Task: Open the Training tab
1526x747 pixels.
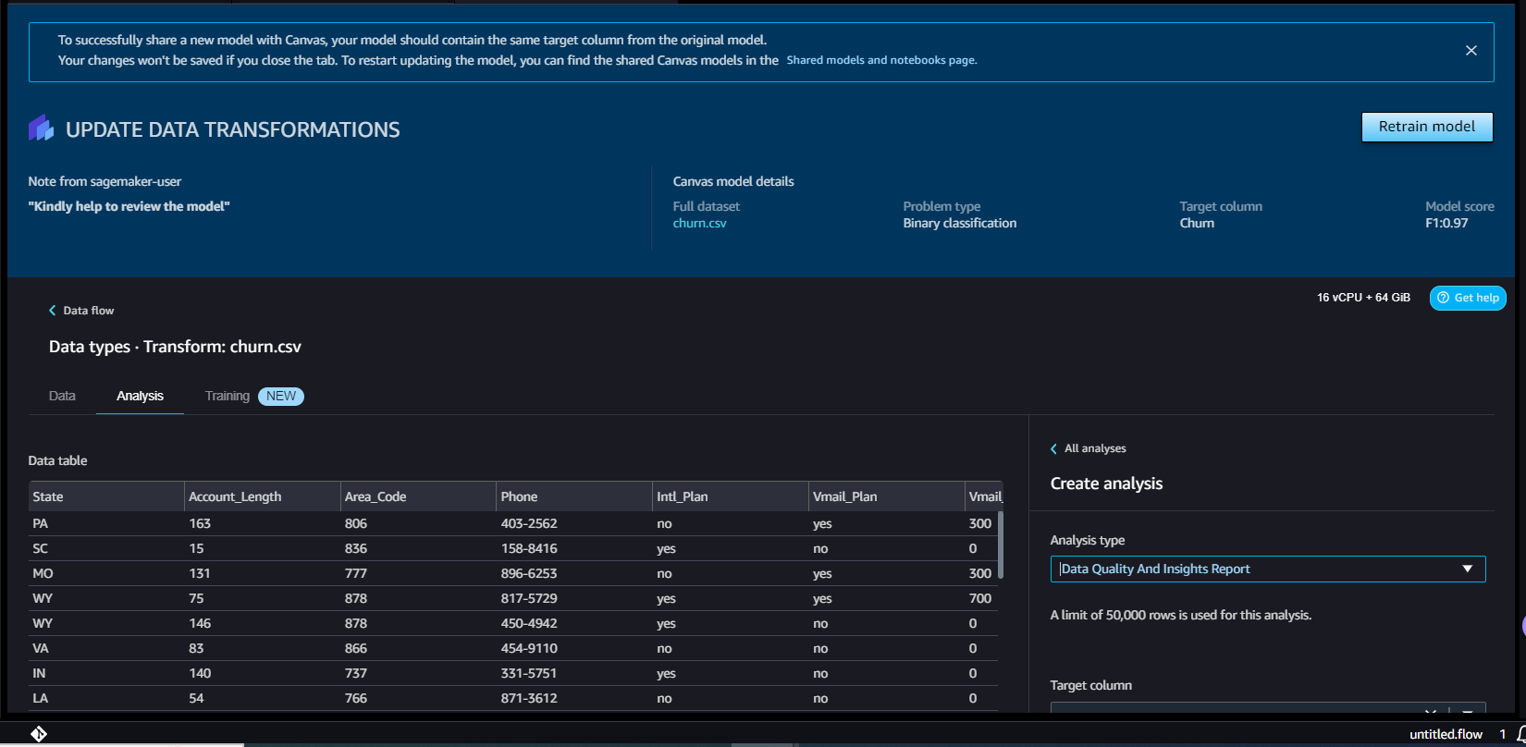Action: tap(228, 396)
